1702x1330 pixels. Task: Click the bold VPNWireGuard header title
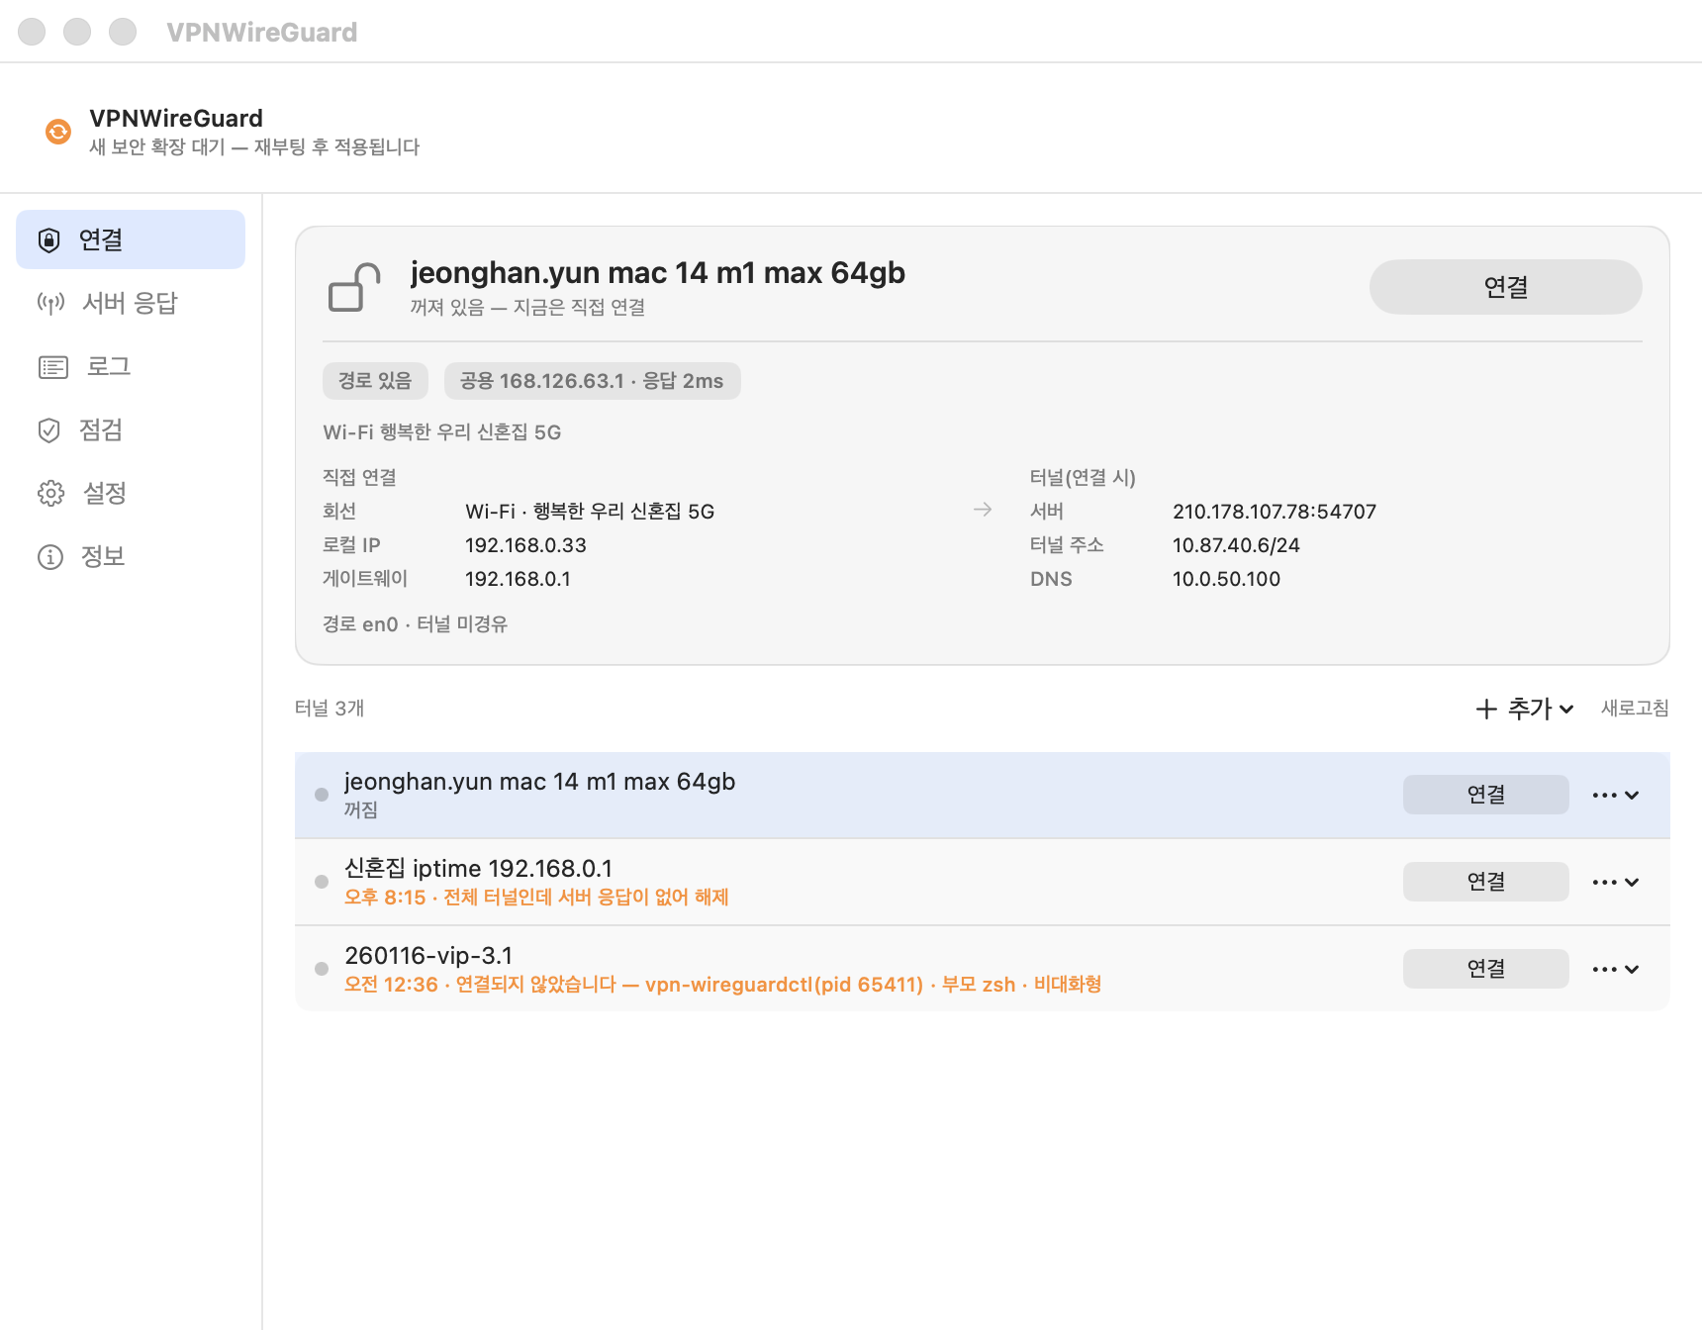176,119
